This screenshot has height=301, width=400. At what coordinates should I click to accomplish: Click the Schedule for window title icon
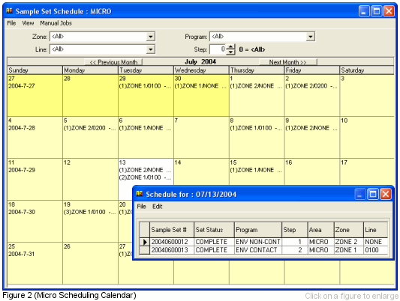click(x=140, y=194)
